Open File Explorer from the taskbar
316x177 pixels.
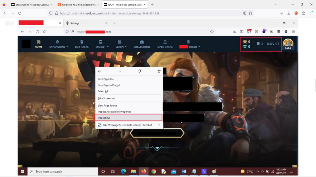[134, 171]
